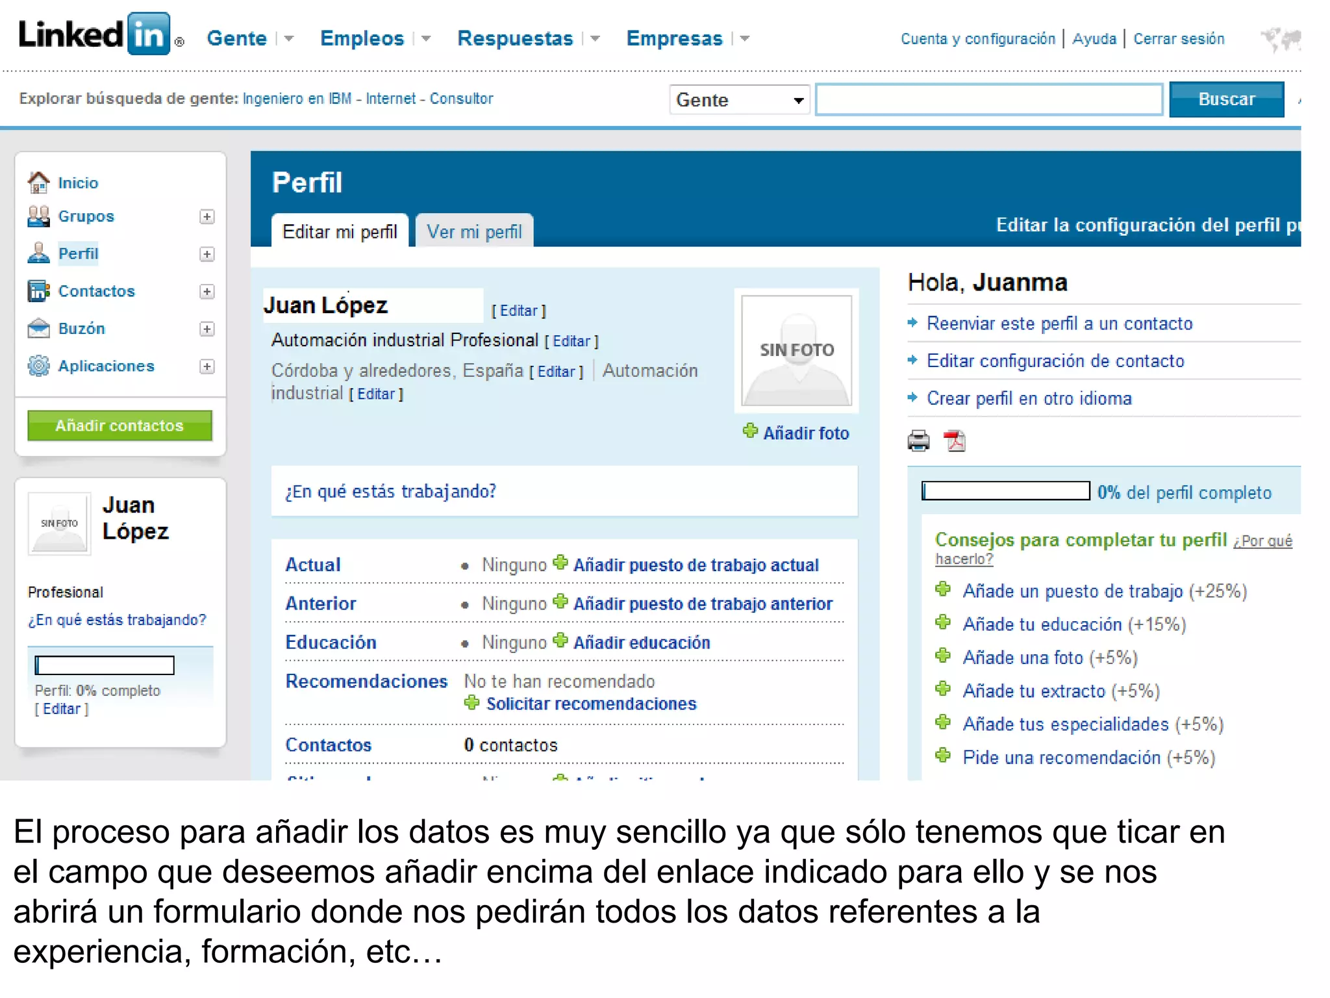Click the sidebar profile completeness bar
This screenshot has width=1330, height=998.
105,665
